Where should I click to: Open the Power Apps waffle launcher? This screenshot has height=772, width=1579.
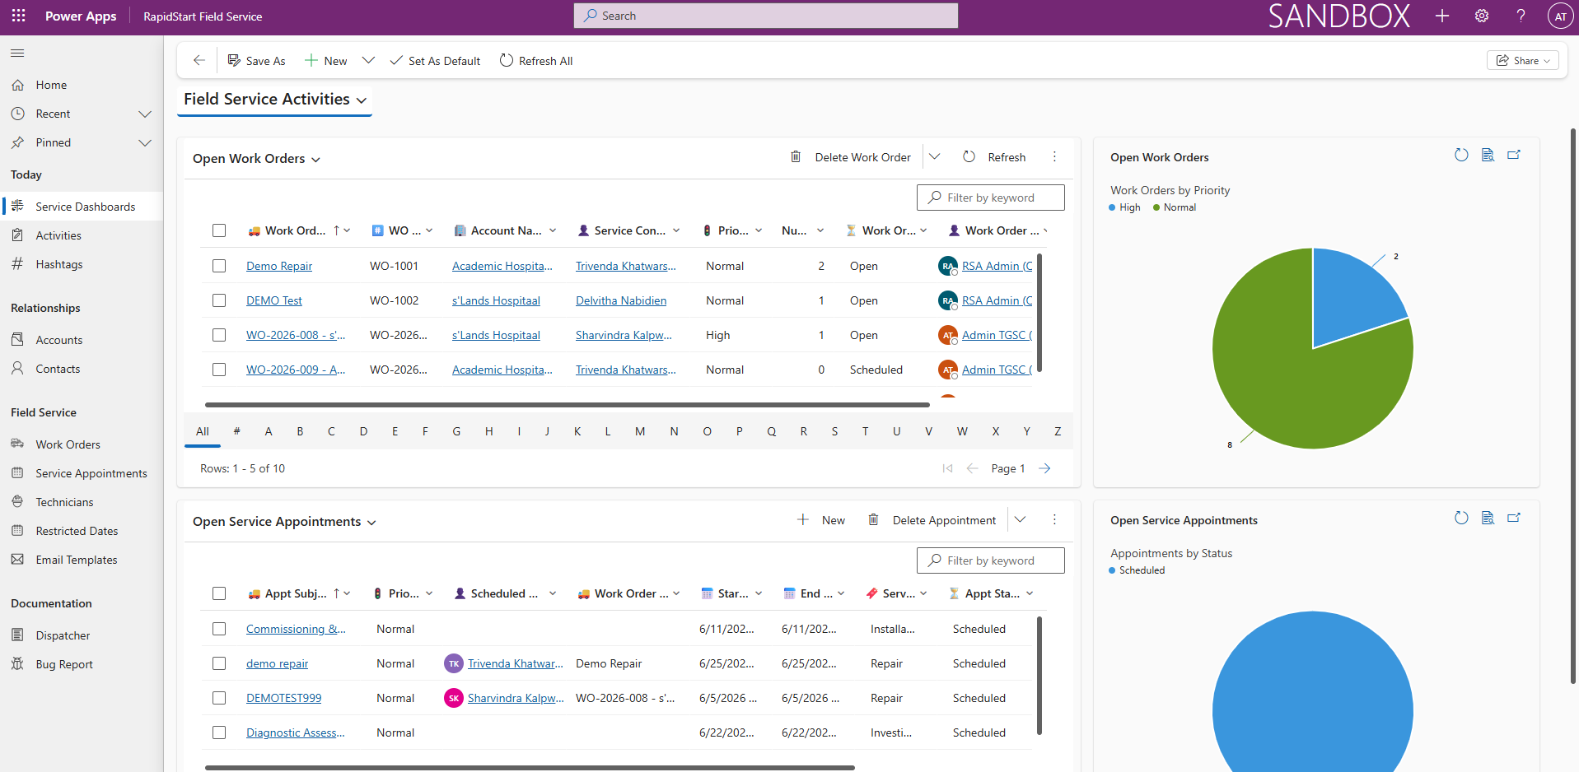click(x=18, y=16)
